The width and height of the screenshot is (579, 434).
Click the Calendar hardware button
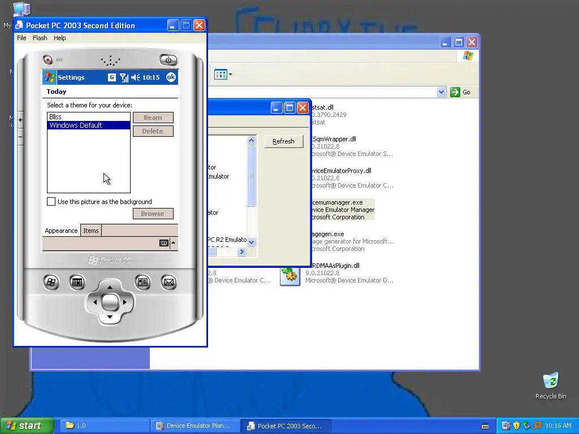click(x=77, y=283)
